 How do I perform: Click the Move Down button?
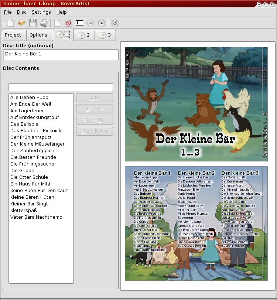pyautogui.click(x=95, y=131)
